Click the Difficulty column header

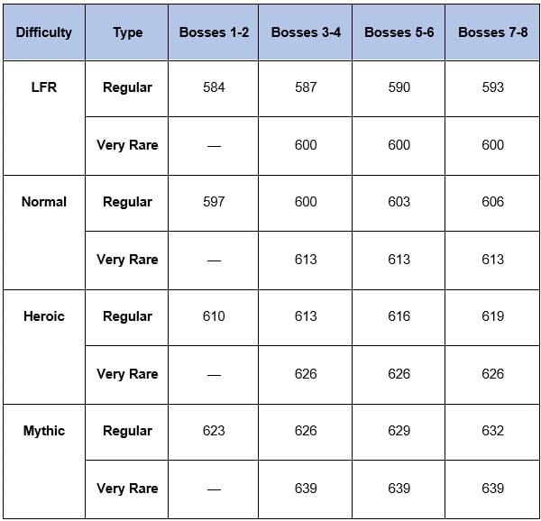pos(43,32)
